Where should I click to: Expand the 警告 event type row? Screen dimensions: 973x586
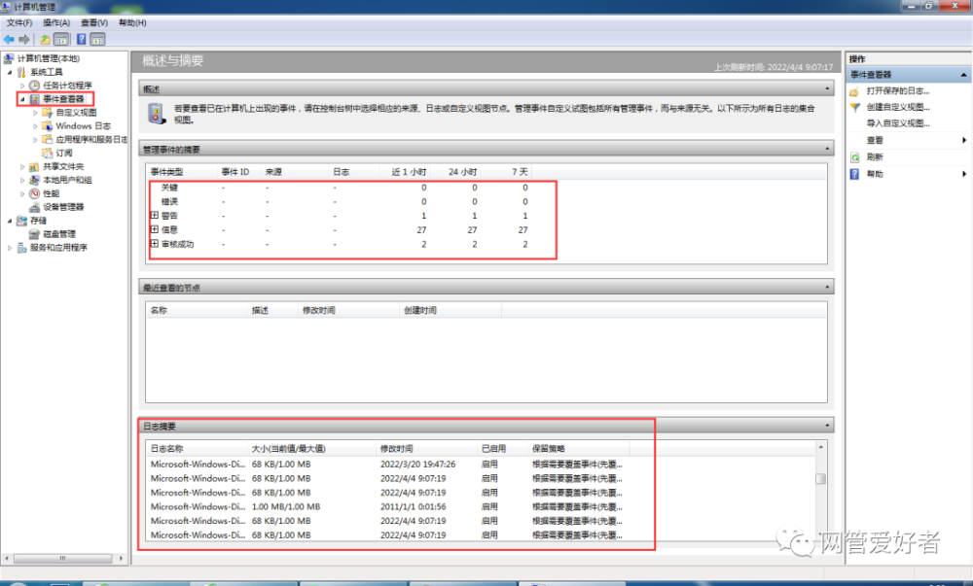coord(155,216)
